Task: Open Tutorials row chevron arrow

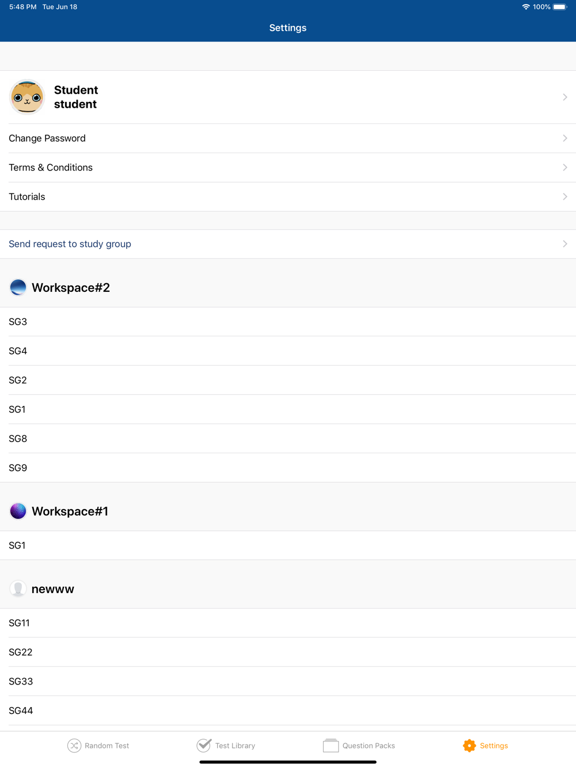Action: pyautogui.click(x=565, y=197)
